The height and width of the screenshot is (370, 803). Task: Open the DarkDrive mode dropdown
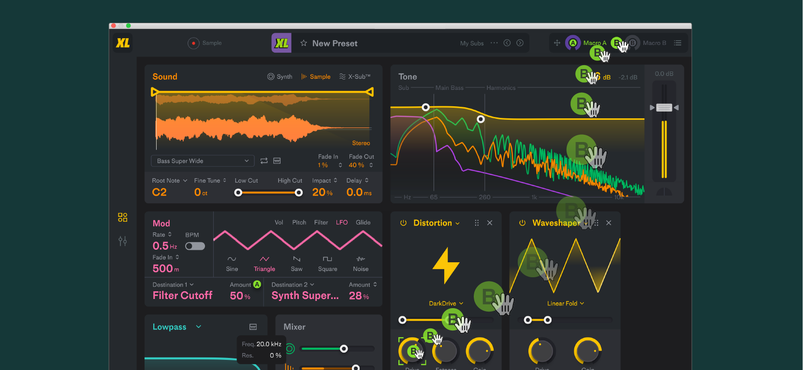coord(446,303)
